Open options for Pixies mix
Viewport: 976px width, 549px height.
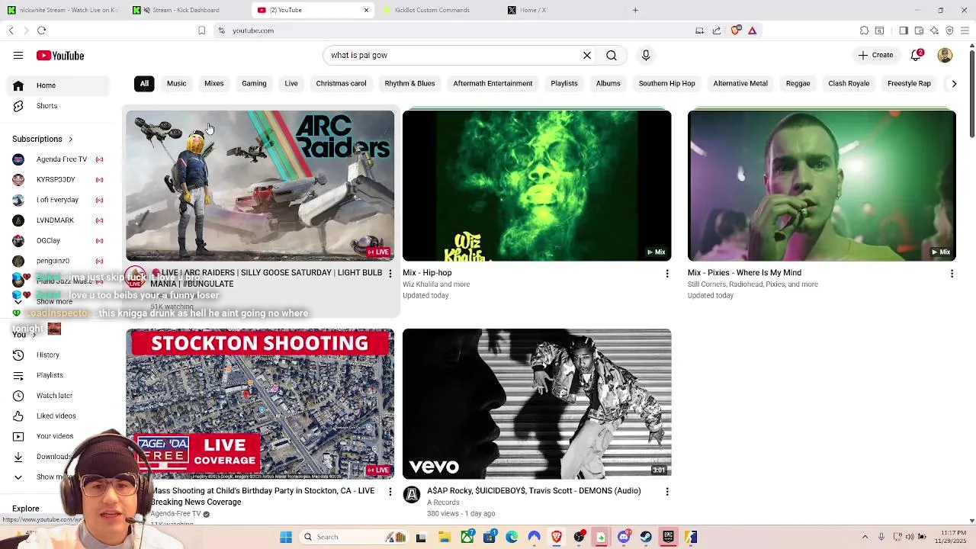(952, 274)
